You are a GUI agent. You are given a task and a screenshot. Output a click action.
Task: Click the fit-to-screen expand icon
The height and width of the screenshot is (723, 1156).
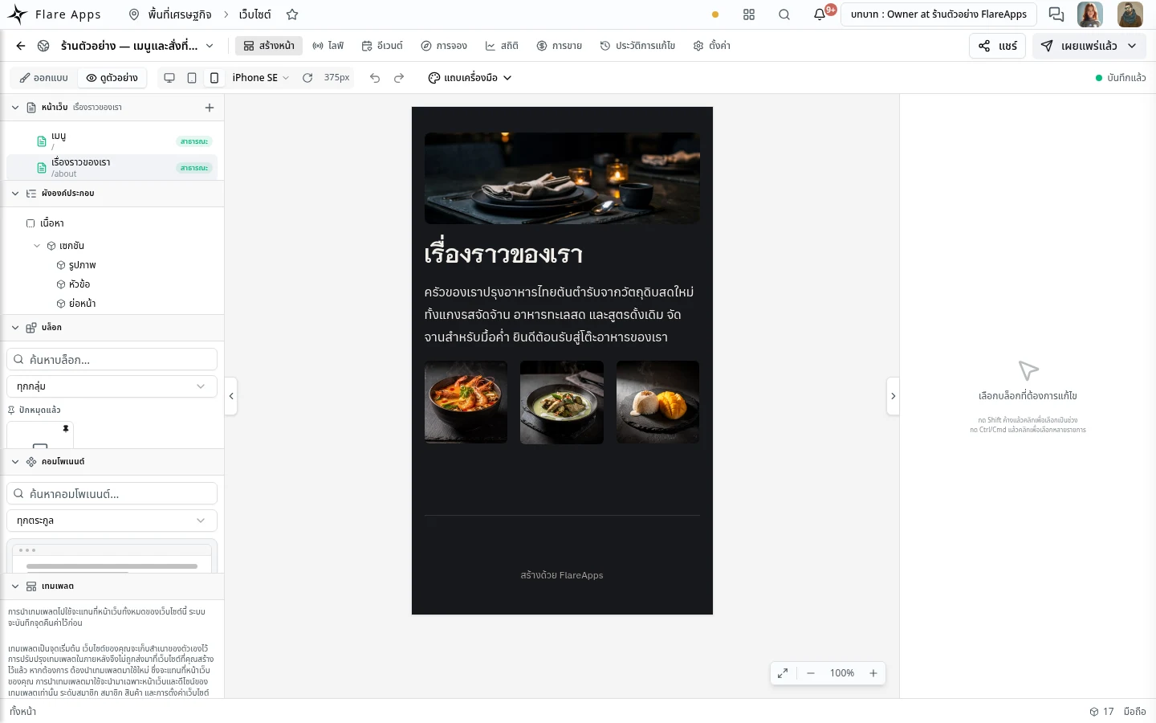pyautogui.click(x=783, y=673)
